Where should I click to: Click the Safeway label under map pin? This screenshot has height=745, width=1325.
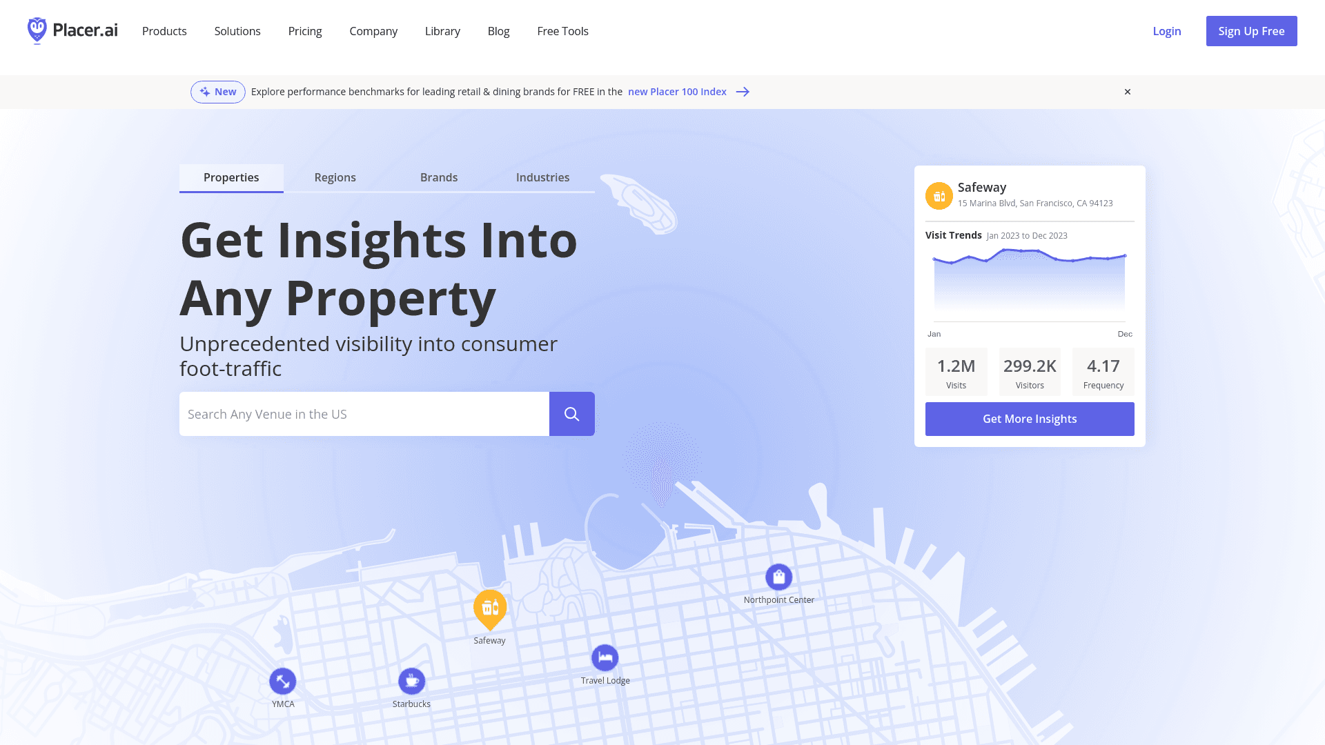pyautogui.click(x=489, y=641)
